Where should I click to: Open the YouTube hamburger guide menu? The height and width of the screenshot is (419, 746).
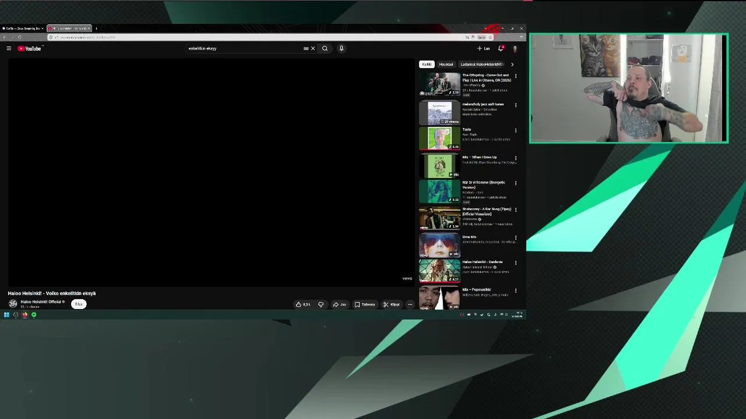(x=9, y=48)
